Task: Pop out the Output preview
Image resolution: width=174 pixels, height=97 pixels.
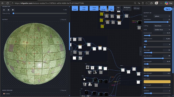Action: (63, 19)
